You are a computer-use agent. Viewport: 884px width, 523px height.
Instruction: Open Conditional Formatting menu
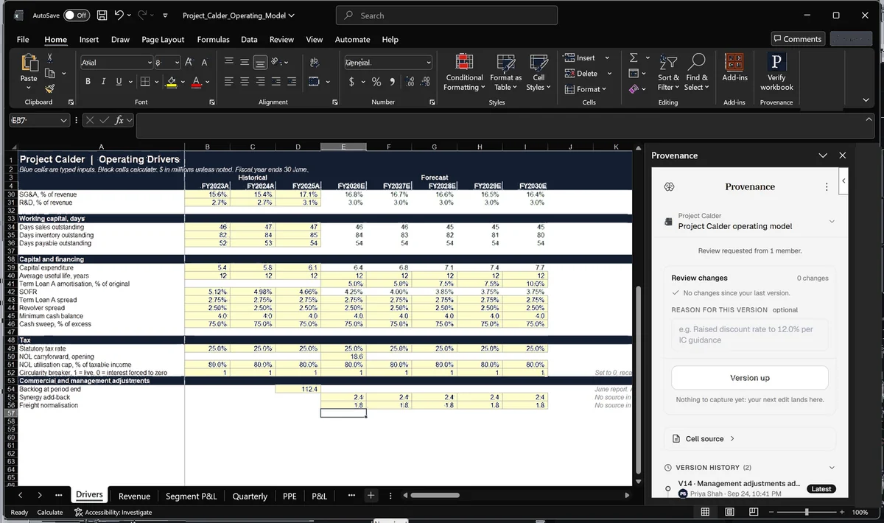point(464,72)
